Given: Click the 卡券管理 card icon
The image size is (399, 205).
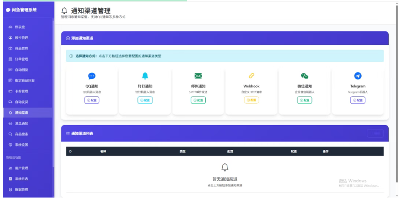Looking at the screenshot, I should (x=10, y=91).
